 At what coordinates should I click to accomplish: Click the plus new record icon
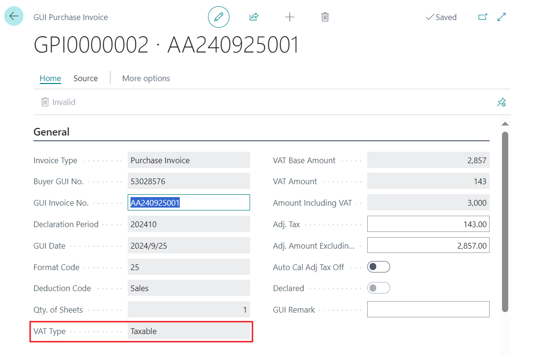click(289, 17)
